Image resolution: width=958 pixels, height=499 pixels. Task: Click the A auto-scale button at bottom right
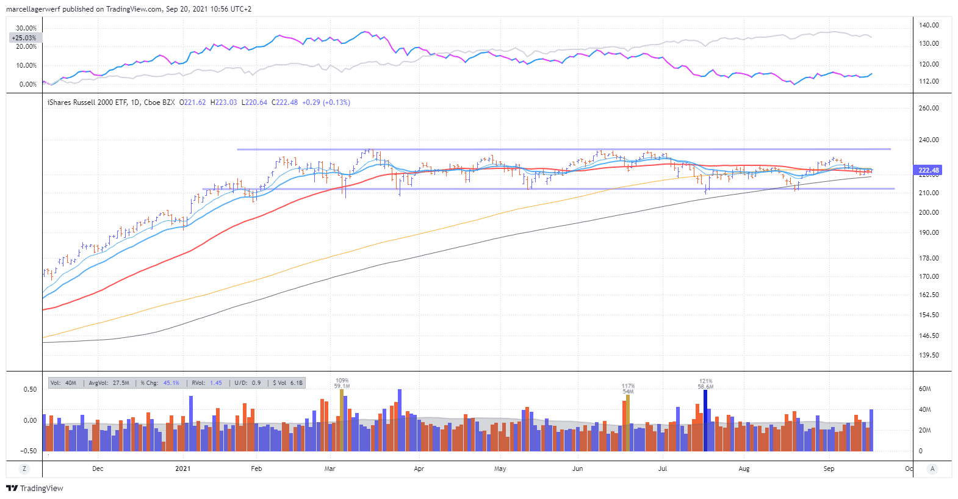(932, 468)
